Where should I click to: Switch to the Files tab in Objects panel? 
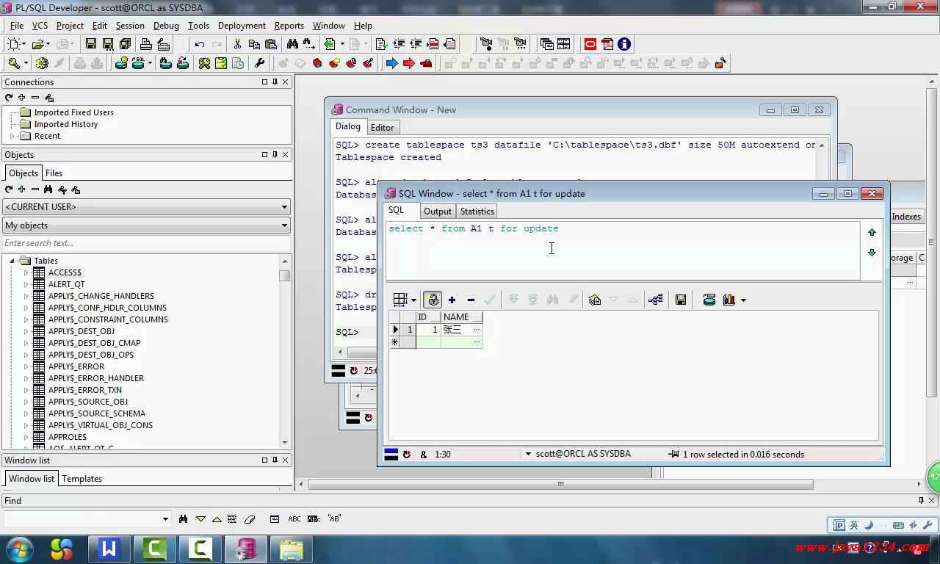pos(54,173)
